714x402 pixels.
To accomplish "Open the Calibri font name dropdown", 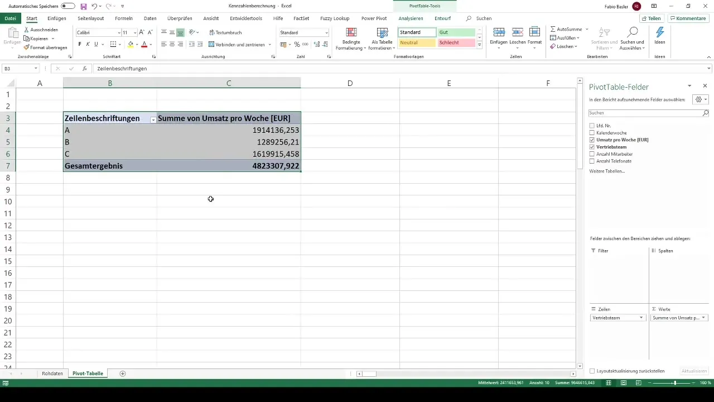I will [119, 33].
